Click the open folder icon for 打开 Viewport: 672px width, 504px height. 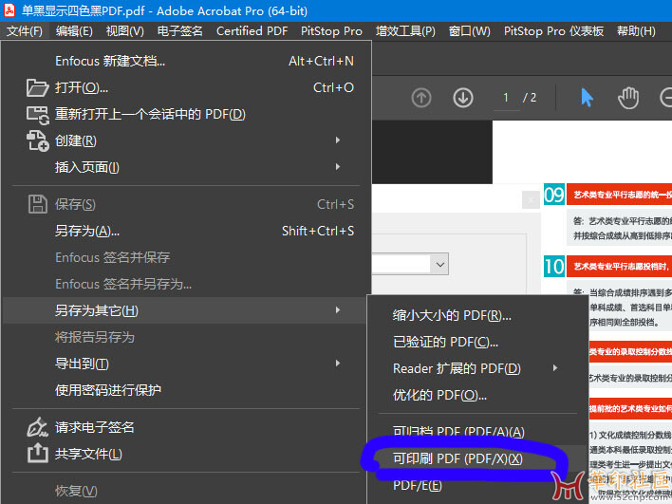pos(37,88)
